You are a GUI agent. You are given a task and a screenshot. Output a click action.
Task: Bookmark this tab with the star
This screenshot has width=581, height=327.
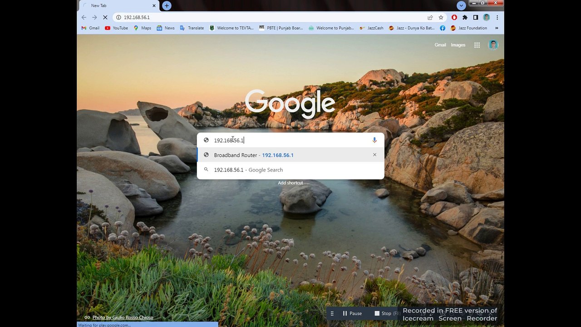pos(441,17)
